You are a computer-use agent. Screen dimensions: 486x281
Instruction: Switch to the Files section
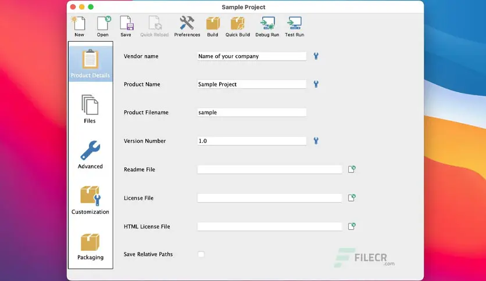pyautogui.click(x=90, y=109)
